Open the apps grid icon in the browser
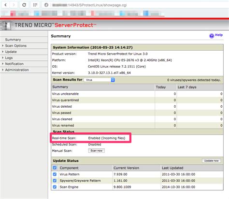 tap(35, 5)
